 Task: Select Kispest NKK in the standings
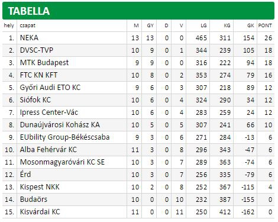point(40,187)
